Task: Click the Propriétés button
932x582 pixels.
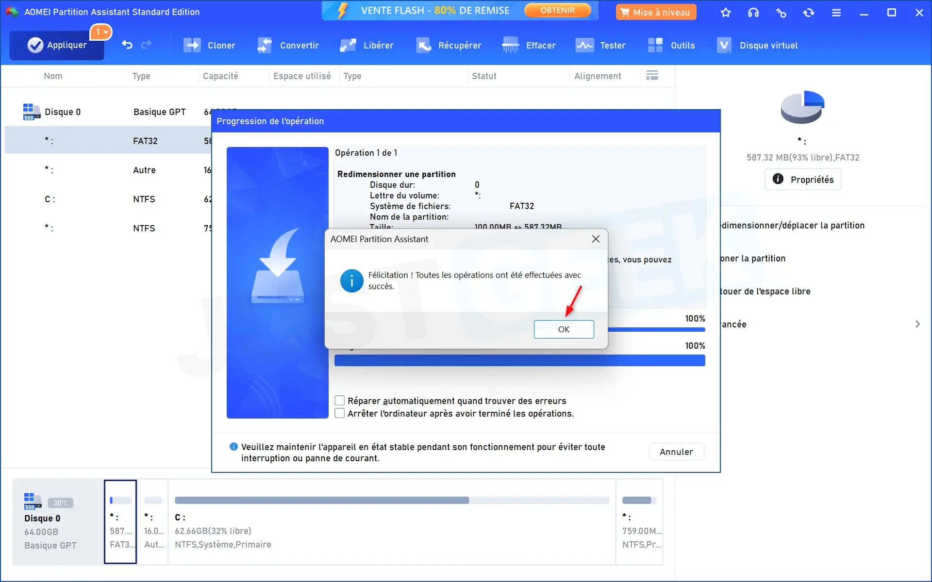Action: point(803,179)
